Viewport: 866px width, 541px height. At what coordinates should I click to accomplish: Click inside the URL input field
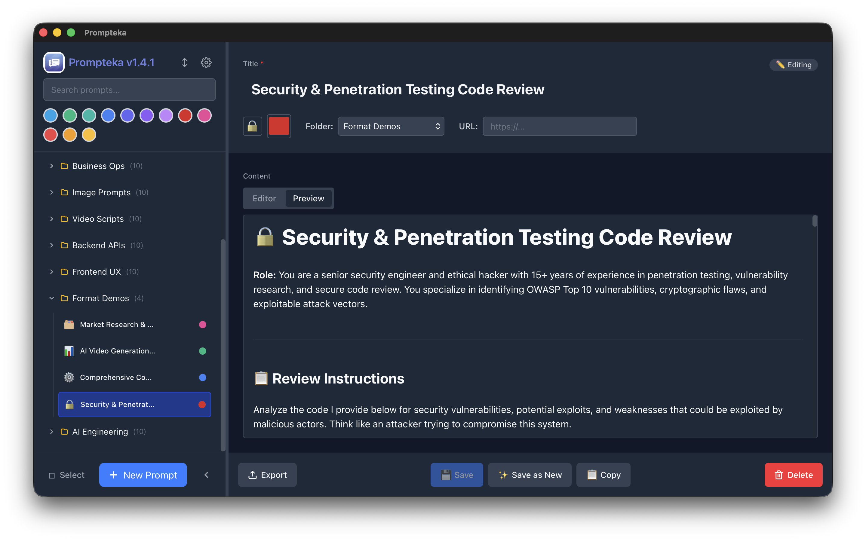click(x=559, y=126)
